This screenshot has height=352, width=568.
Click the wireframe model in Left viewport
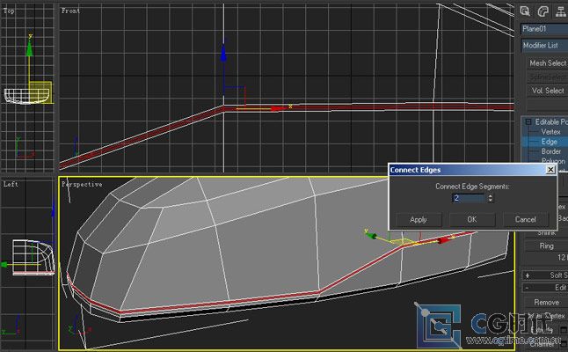click(33, 257)
